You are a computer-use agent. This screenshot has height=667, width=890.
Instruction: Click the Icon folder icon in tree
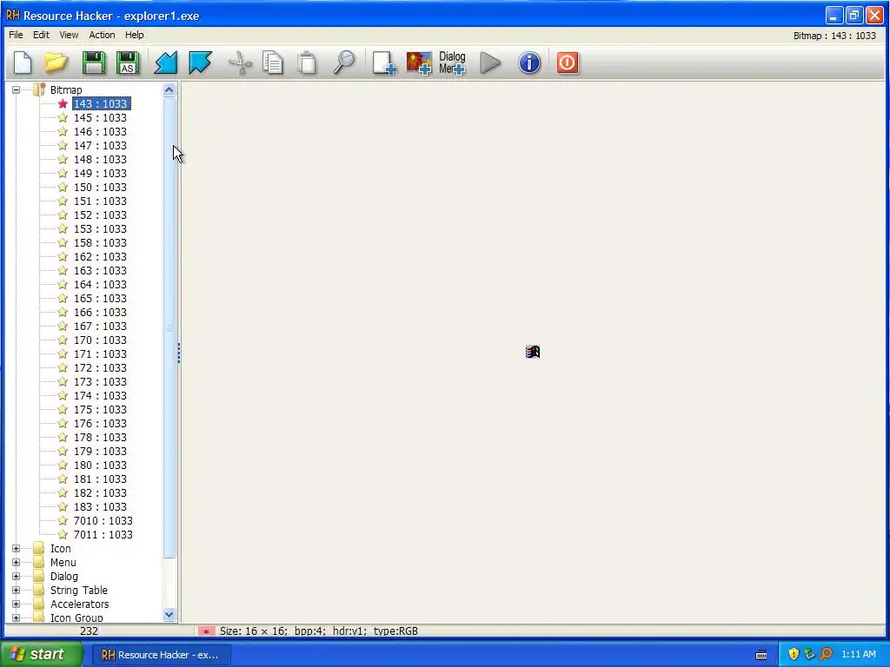click(x=38, y=548)
